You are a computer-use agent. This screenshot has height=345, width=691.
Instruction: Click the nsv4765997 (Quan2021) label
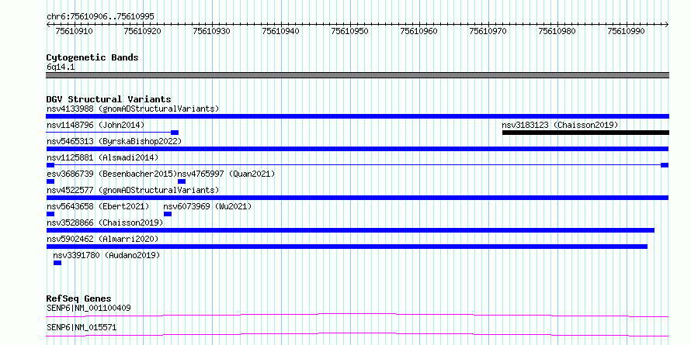[226, 174]
